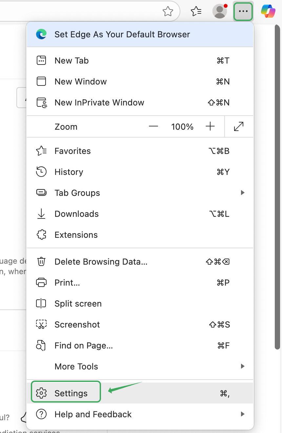Zoom in with the plus button

click(210, 127)
